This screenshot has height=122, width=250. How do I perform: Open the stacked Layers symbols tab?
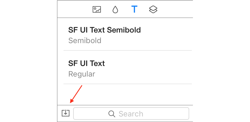coord(153,10)
